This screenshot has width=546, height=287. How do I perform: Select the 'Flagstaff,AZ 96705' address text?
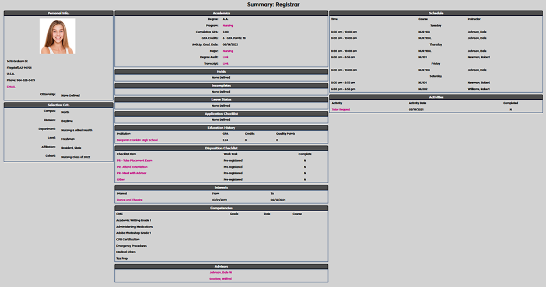pos(19,68)
